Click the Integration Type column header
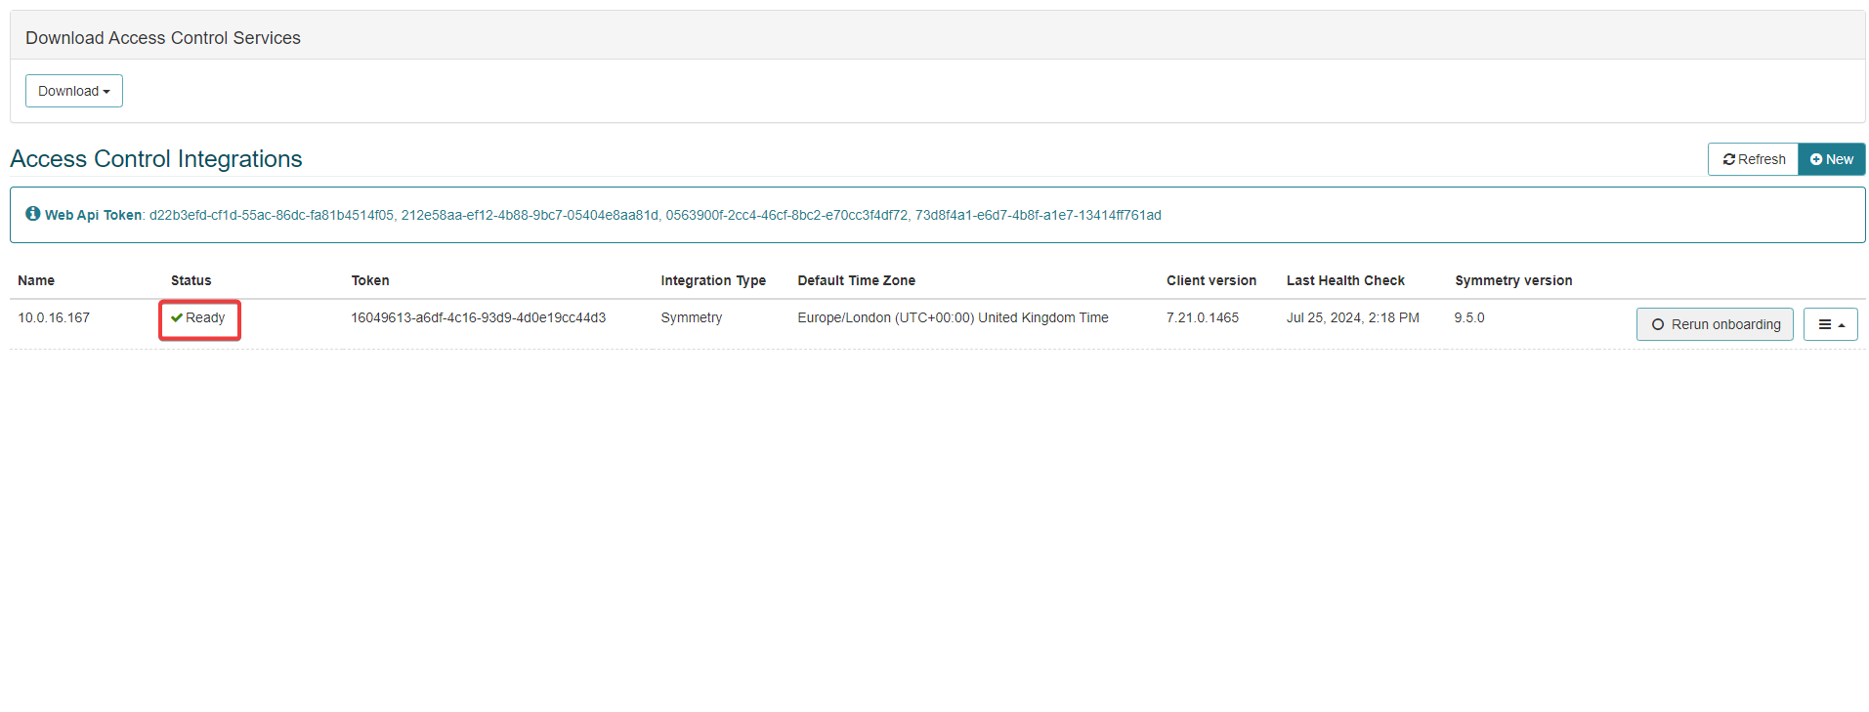The height and width of the screenshot is (712, 1869). [712, 280]
